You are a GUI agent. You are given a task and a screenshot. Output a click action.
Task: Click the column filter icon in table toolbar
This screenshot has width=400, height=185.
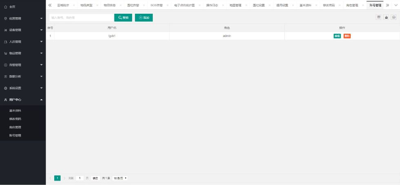click(379, 17)
